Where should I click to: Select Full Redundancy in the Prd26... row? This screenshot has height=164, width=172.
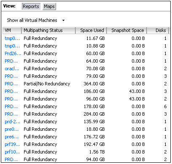40,53
